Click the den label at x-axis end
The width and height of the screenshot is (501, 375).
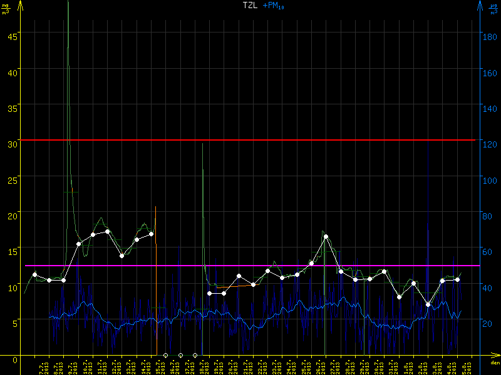(494, 363)
